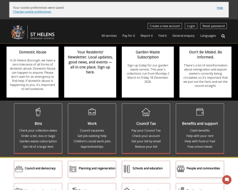Open the Residents' Newsletter sign up card
The image size is (238, 190).
click(90, 72)
